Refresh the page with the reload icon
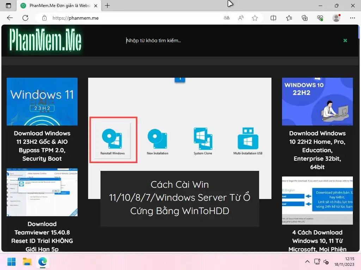Viewport: 361px width, 270px height. click(25, 18)
